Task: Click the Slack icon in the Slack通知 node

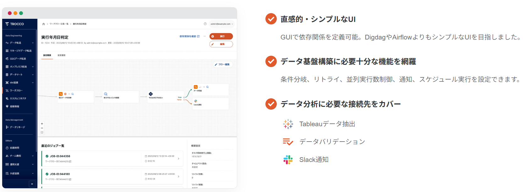Action: [196, 101]
